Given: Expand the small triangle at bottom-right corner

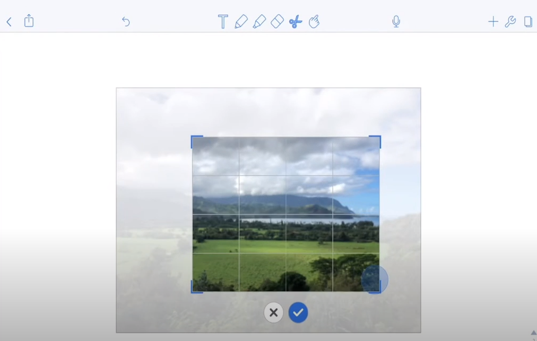Looking at the screenshot, I should 534,333.
